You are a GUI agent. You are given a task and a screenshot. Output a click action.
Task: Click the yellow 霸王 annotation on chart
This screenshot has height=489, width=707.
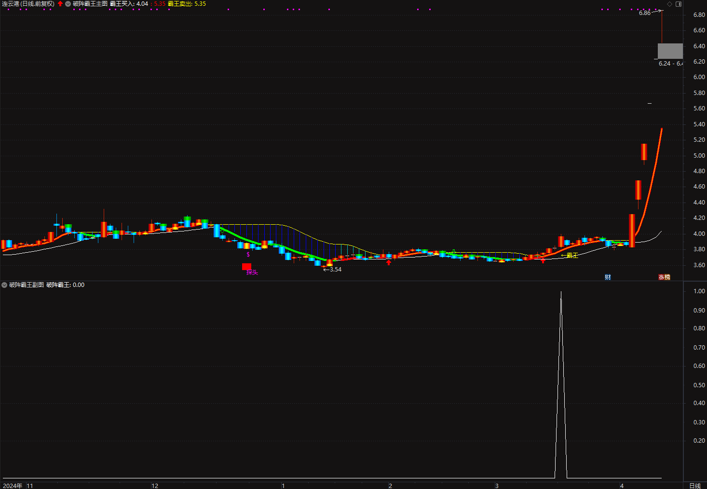pyautogui.click(x=572, y=255)
